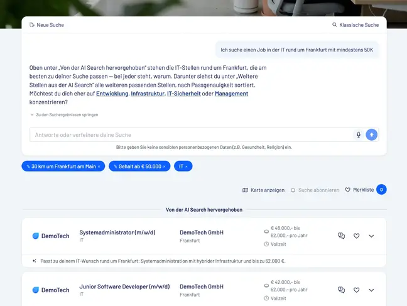The image size is (407, 306).
Task: Open the Junior Software Developer (m/w/d) title
Action: [124, 287]
